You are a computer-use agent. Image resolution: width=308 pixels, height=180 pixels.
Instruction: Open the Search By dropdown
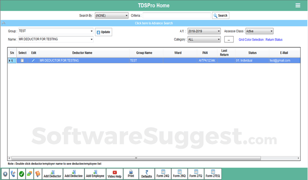112,16
